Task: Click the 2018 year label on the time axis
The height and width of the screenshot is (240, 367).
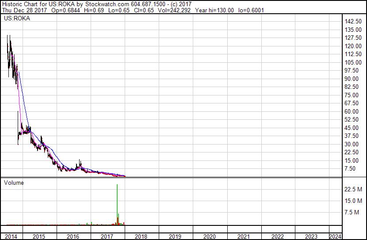Action: (x=141, y=236)
